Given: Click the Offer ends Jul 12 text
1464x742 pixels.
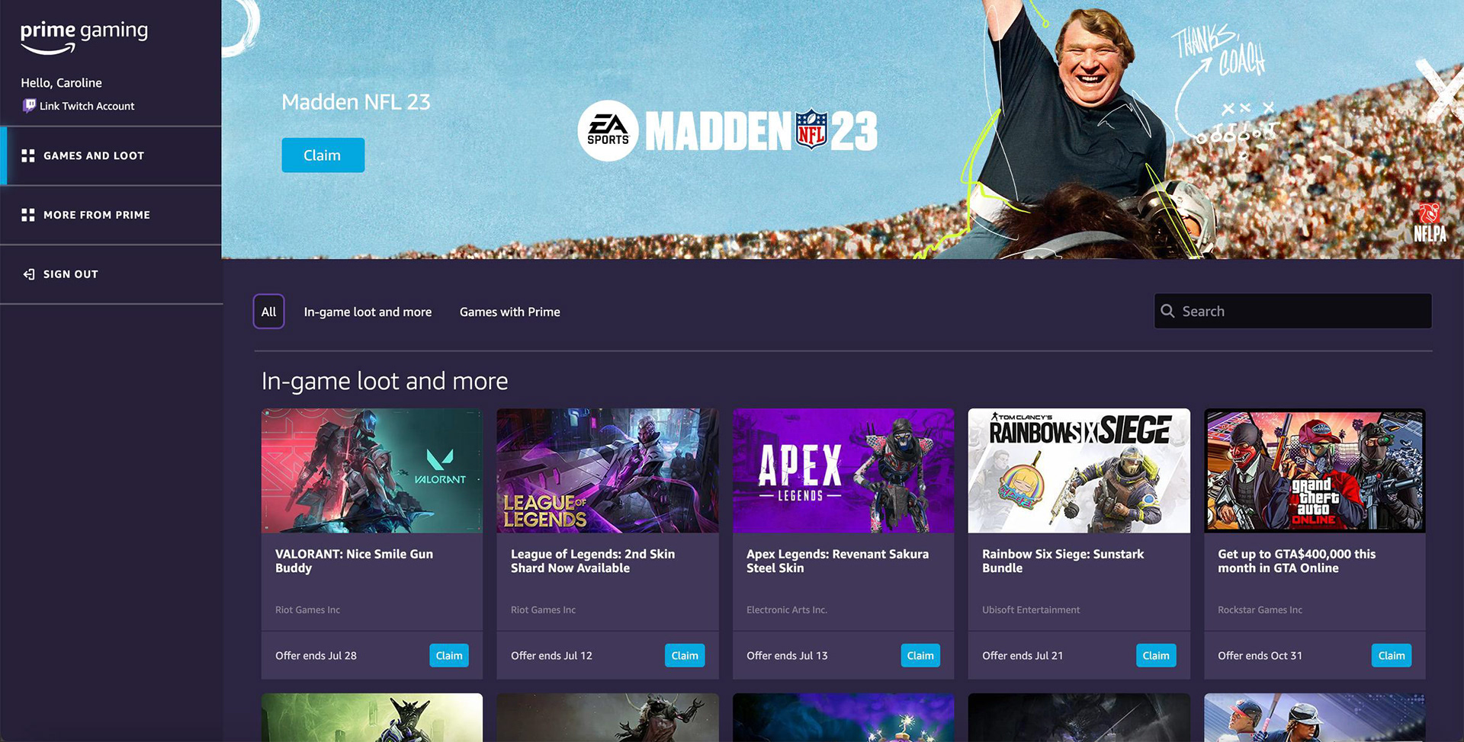Looking at the screenshot, I should 551,655.
